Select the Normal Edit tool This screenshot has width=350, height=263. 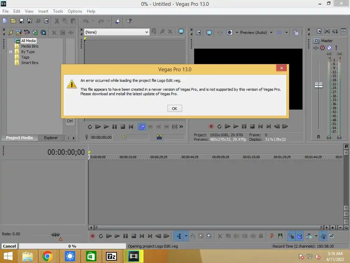[x=179, y=236]
